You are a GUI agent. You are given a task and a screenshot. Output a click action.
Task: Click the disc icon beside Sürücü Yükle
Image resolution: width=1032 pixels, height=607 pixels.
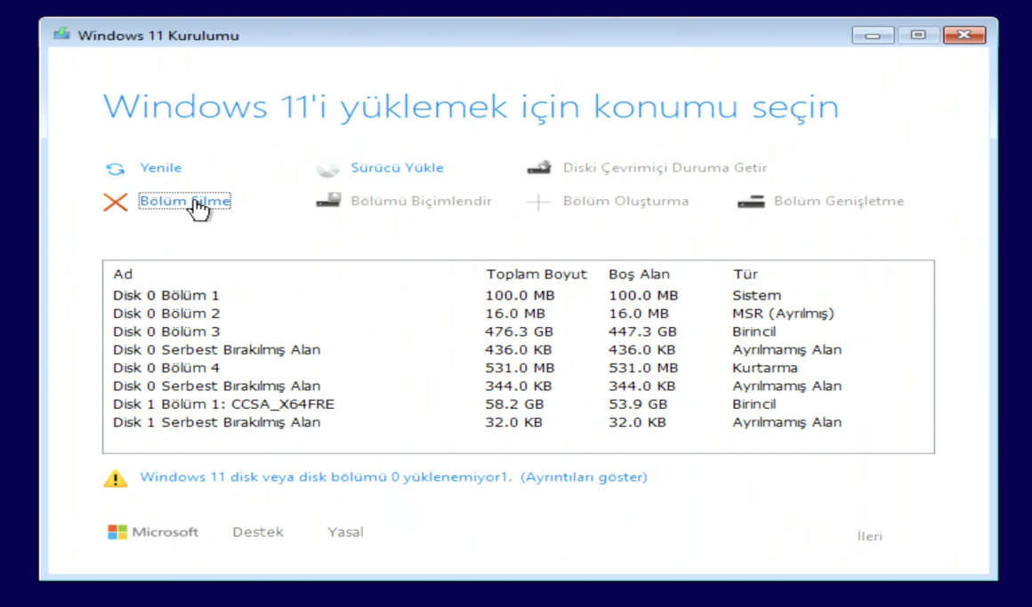pos(327,169)
